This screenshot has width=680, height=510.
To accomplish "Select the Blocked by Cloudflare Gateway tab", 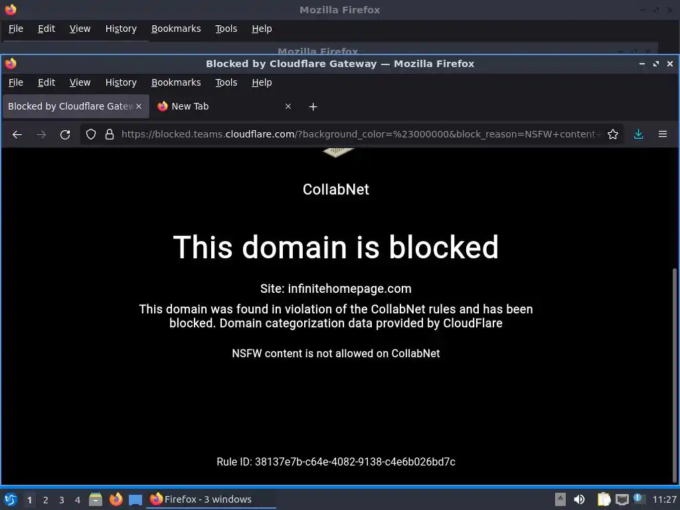I will [76, 106].
